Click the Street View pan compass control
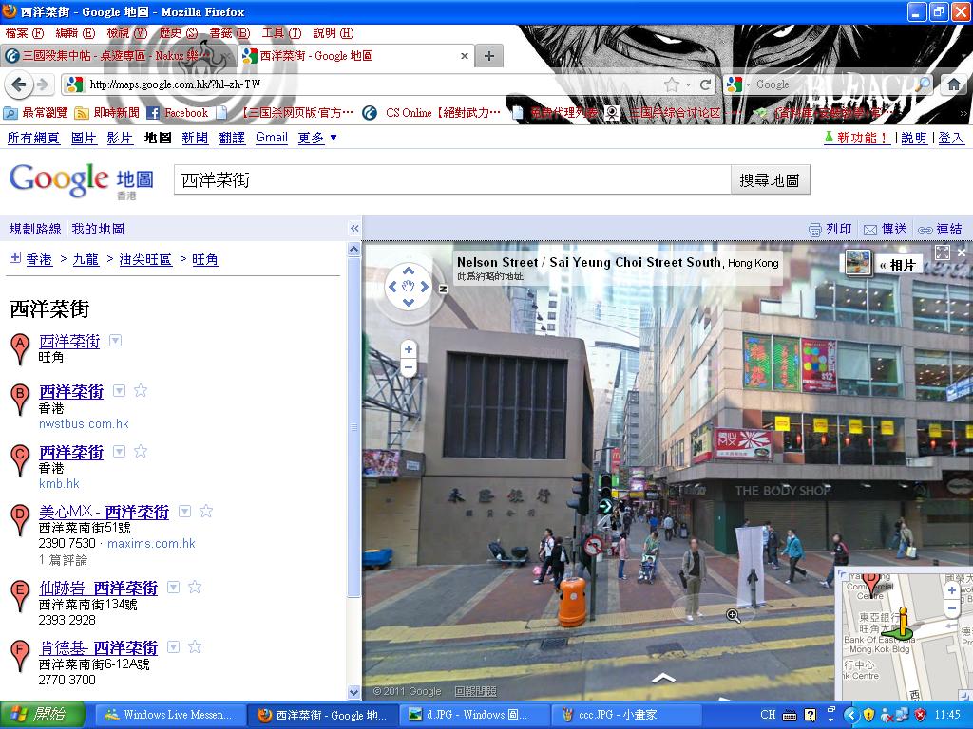Screen dimensions: 973x729 pyautogui.click(x=409, y=287)
